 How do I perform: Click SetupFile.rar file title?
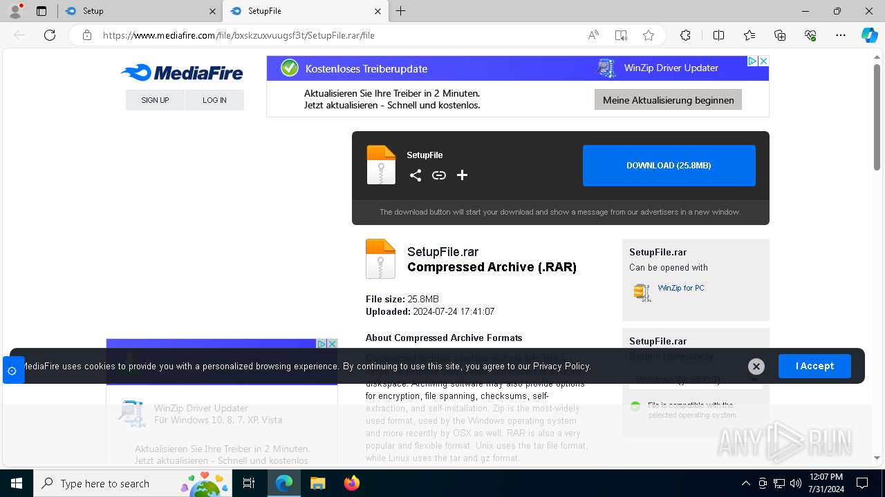pyautogui.click(x=442, y=252)
